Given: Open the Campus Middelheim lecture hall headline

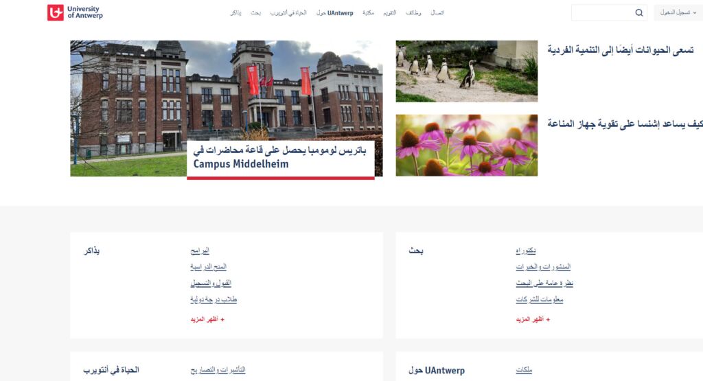Looking at the screenshot, I should tap(280, 157).
